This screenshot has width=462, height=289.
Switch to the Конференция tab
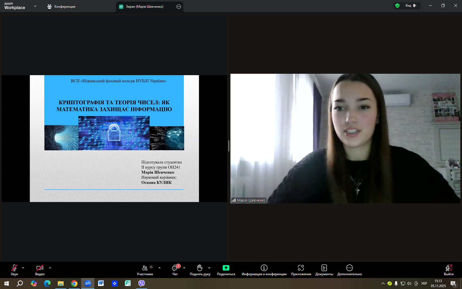(61, 7)
